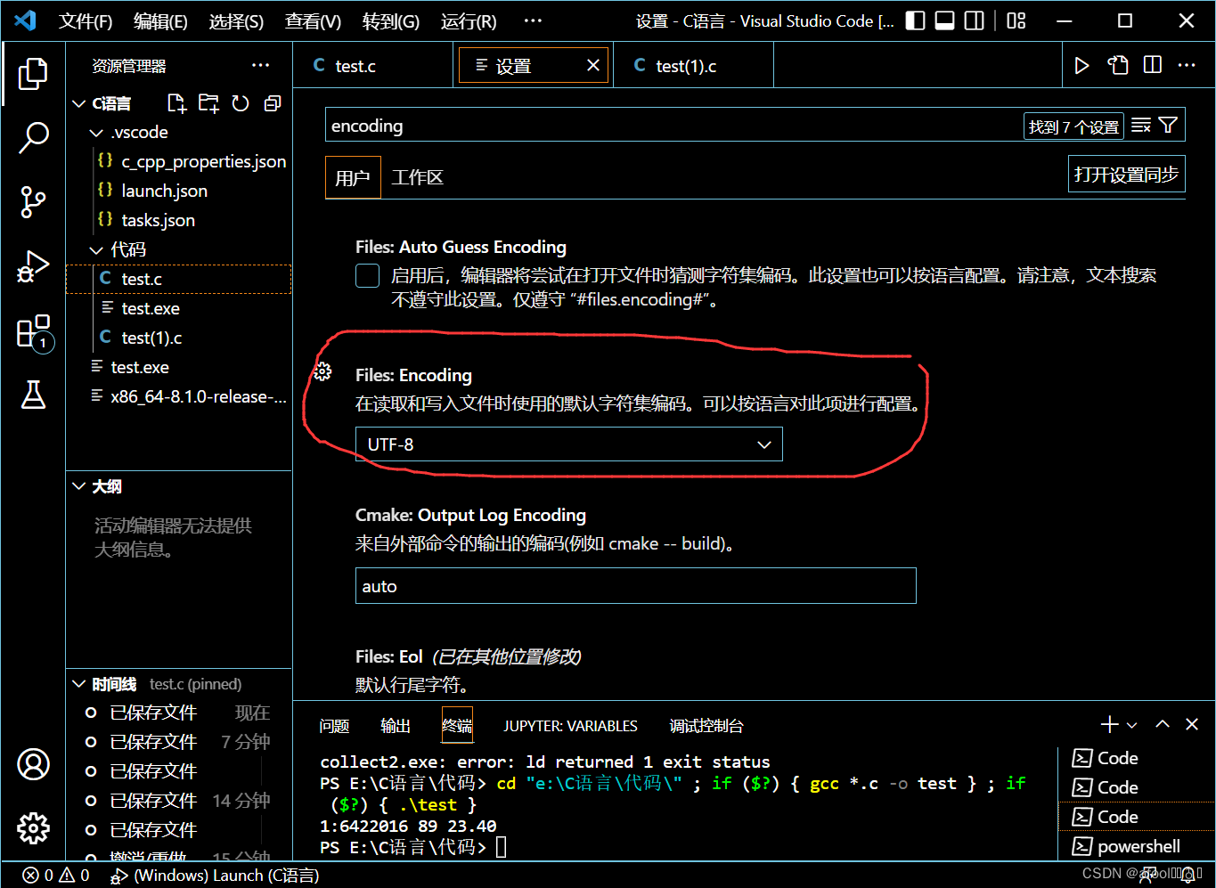1216x888 pixels.
Task: Open the Accounts menu icon
Action: click(x=33, y=764)
